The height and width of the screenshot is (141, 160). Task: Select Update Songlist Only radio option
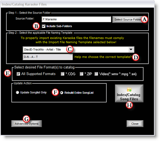point(17,93)
